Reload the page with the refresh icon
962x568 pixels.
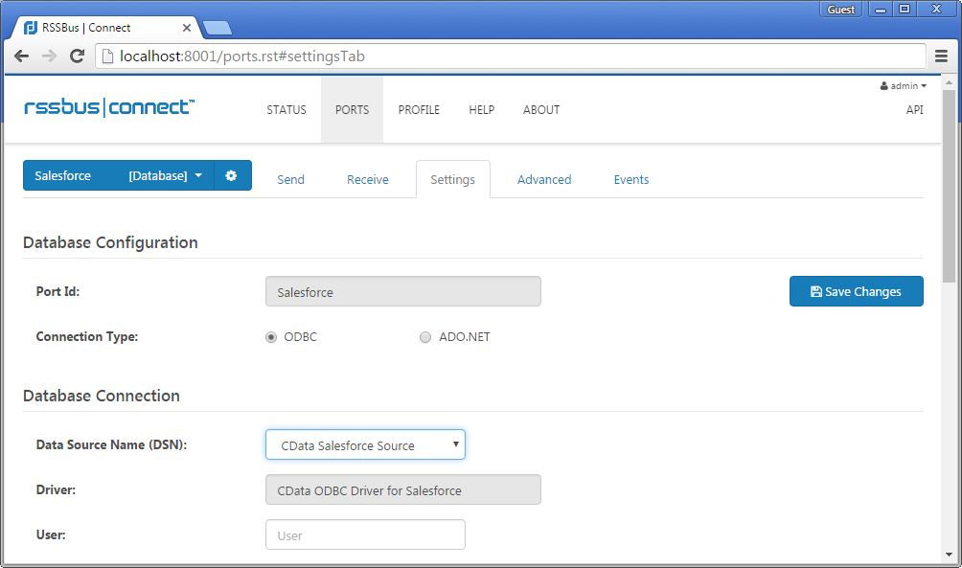78,57
